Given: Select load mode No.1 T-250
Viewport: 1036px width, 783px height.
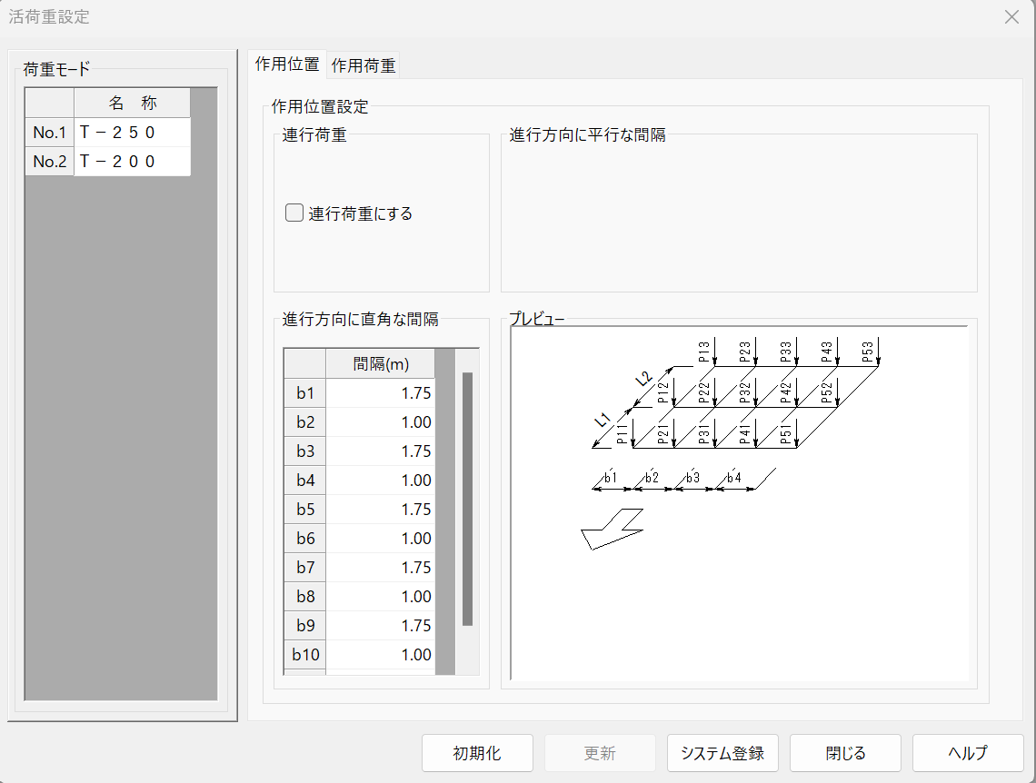Looking at the screenshot, I should pos(132,133).
